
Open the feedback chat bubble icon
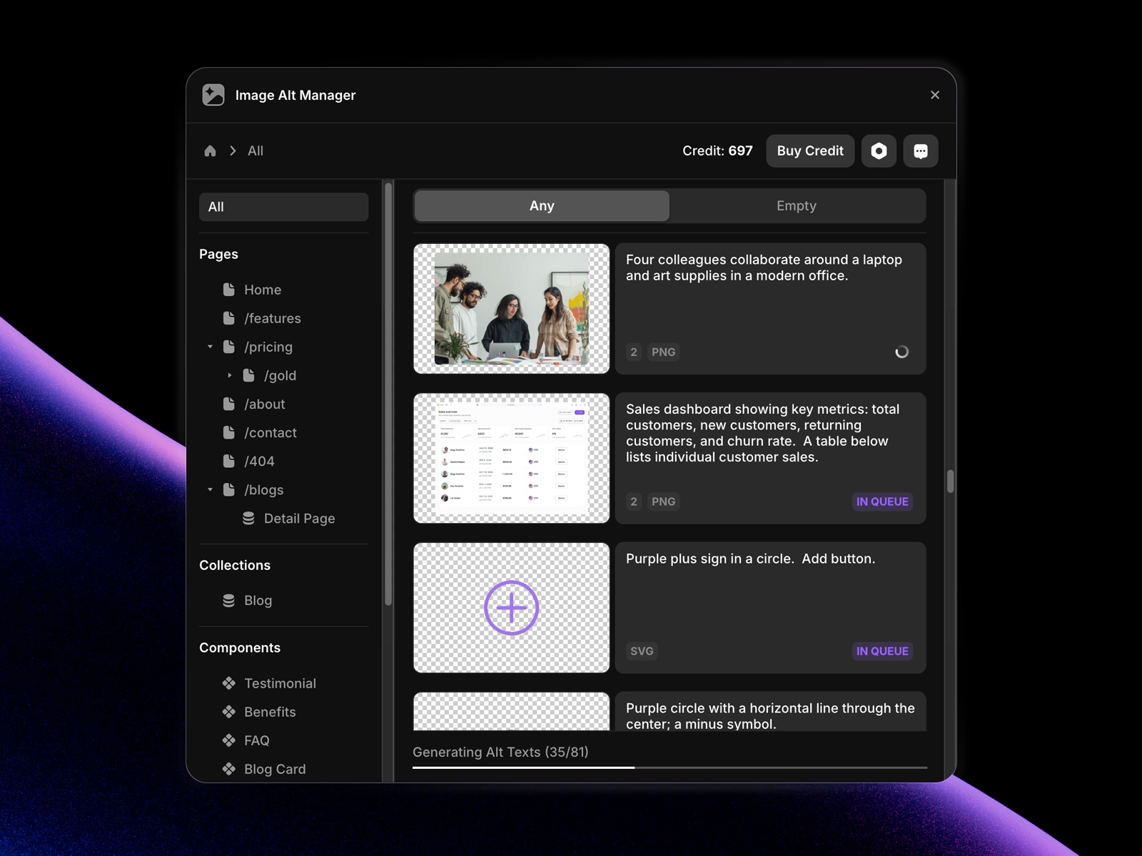[x=921, y=151]
